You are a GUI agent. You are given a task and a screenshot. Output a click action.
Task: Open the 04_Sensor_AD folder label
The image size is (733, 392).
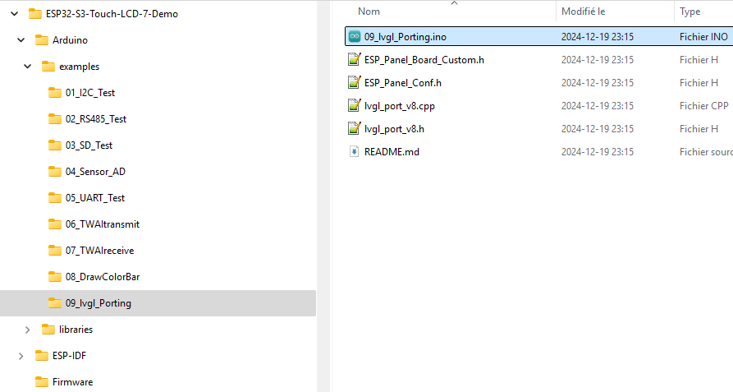point(95,171)
